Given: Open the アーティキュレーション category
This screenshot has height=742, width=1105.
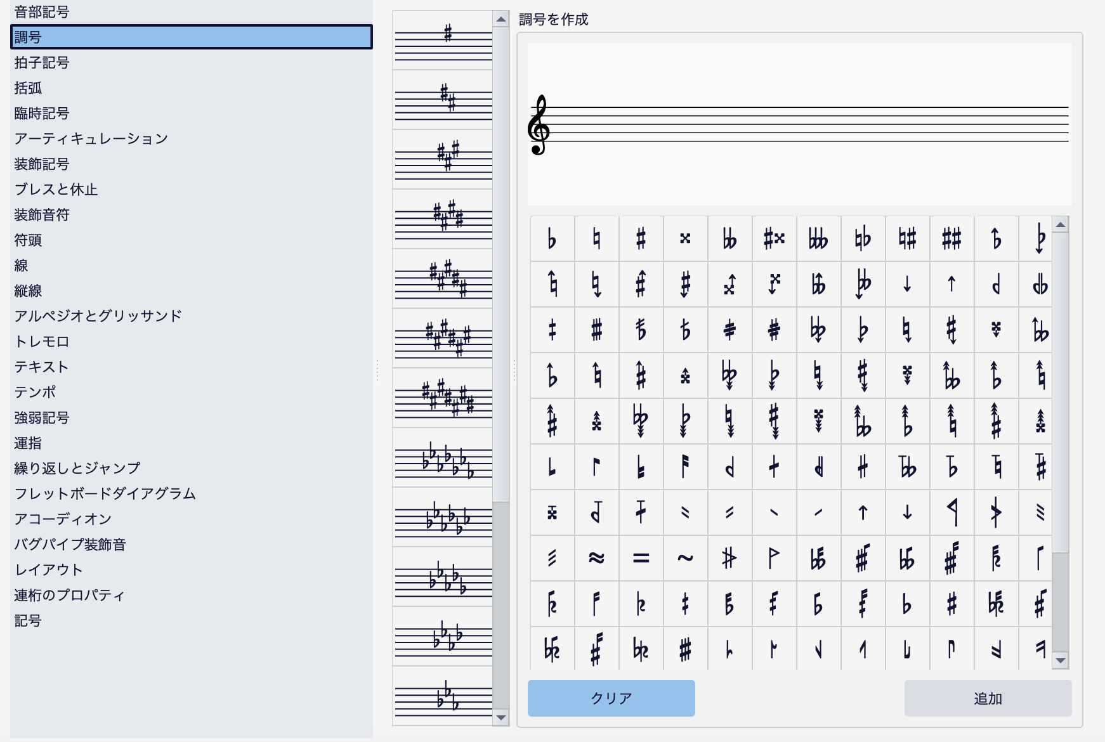Looking at the screenshot, I should tap(91, 139).
